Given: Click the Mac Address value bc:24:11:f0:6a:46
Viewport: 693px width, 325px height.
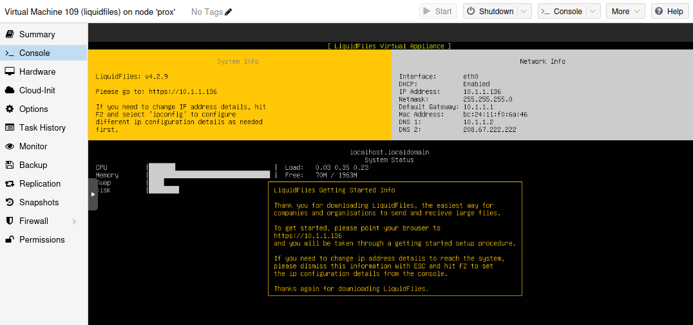Looking at the screenshot, I should click(x=495, y=115).
